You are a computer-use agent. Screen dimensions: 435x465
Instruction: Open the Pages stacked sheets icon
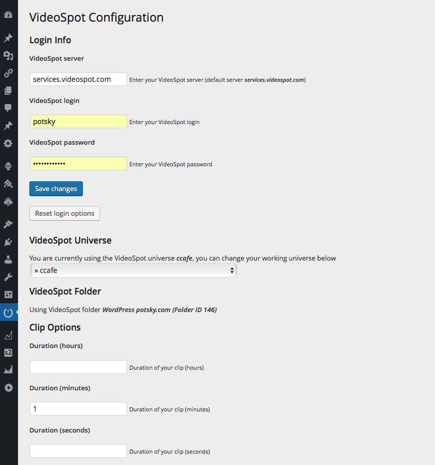click(x=8, y=91)
